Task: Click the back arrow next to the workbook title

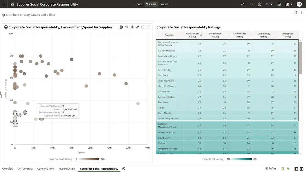Action: pyautogui.click(x=3, y=4)
